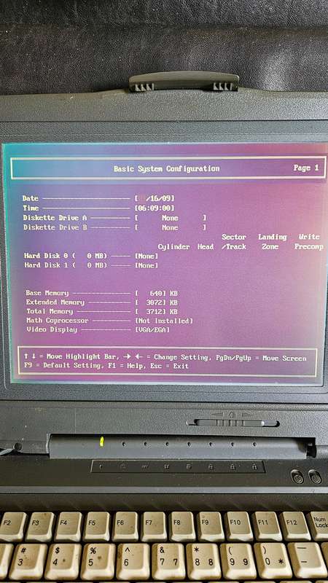Image resolution: width=328 pixels, height=583 pixels.
Task: Click the right round button near the hinge
Action: point(315,477)
